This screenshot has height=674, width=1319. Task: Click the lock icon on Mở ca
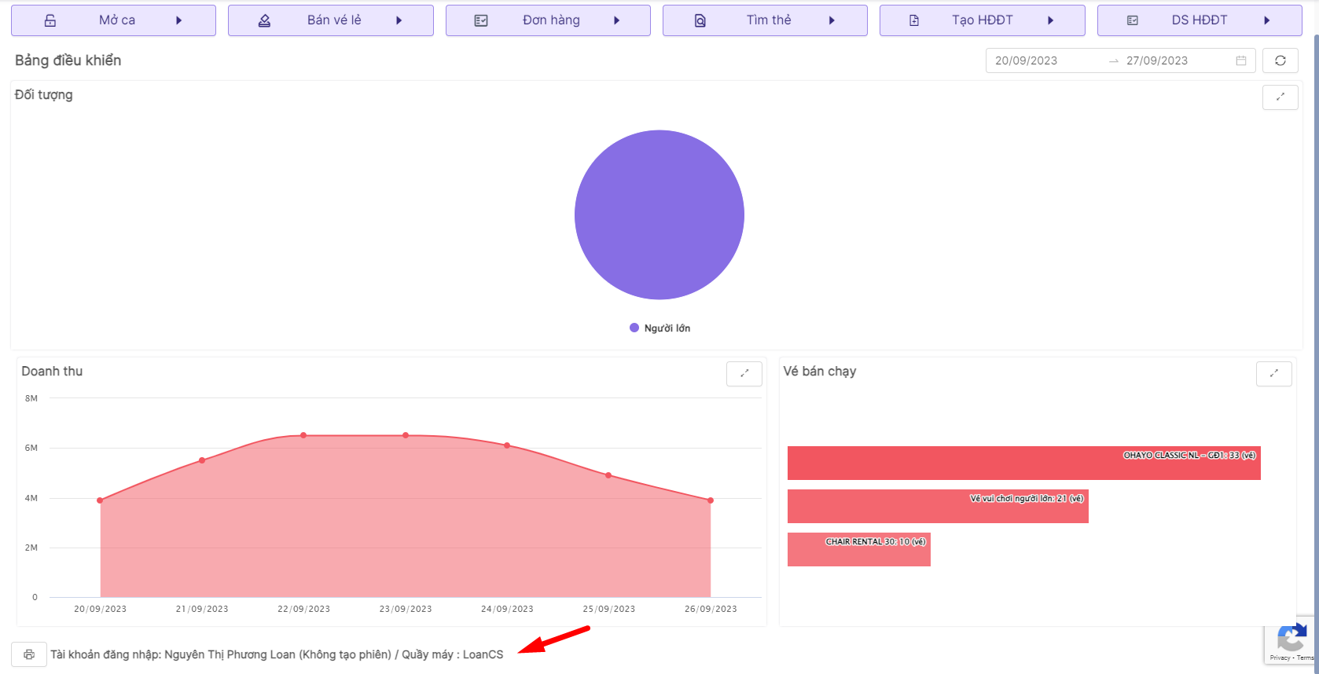pos(50,20)
